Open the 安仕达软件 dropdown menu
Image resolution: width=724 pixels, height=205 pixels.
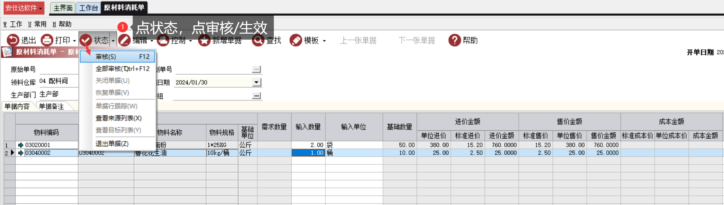click(24, 8)
